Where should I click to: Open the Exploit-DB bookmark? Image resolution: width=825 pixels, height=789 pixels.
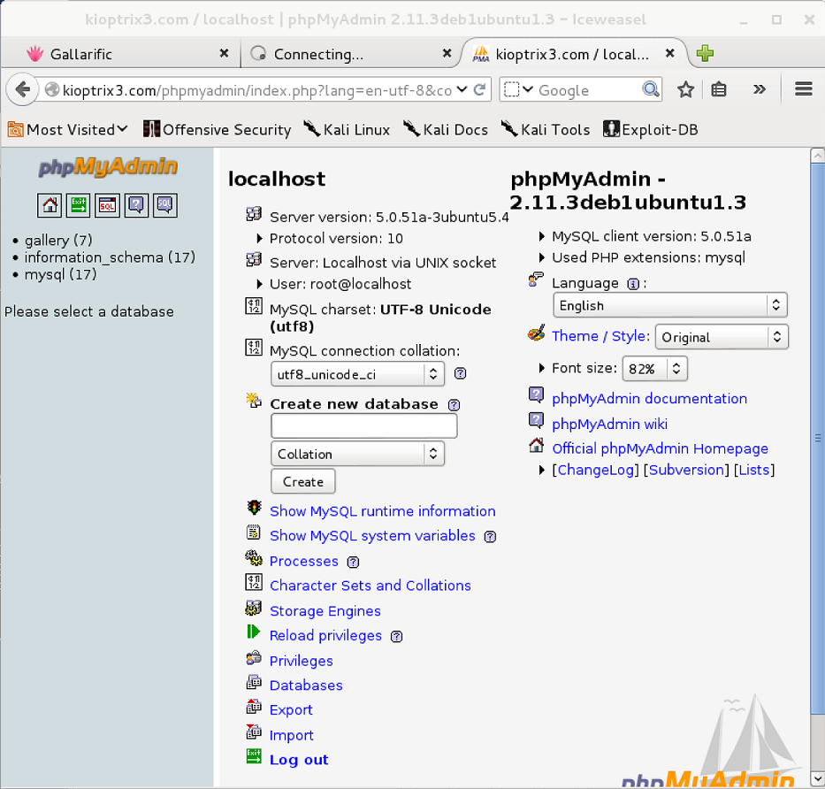[x=651, y=129]
